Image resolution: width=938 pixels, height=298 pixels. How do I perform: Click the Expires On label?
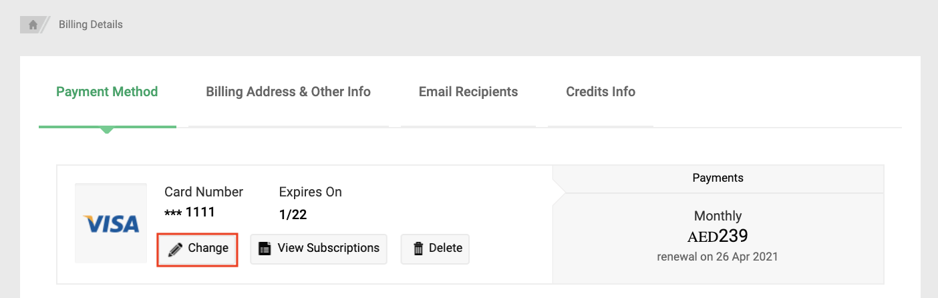click(310, 192)
